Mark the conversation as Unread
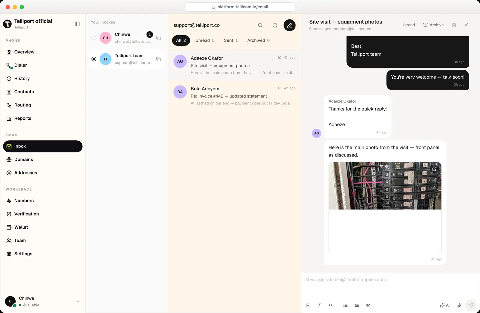The image size is (480, 313). (x=408, y=25)
